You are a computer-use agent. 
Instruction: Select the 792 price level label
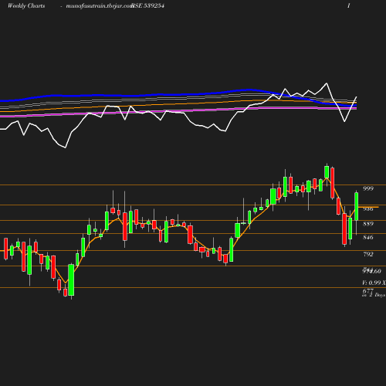pos(368,254)
